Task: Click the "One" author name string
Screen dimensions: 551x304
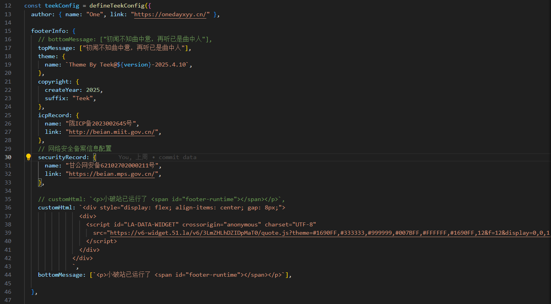Action: coord(94,14)
